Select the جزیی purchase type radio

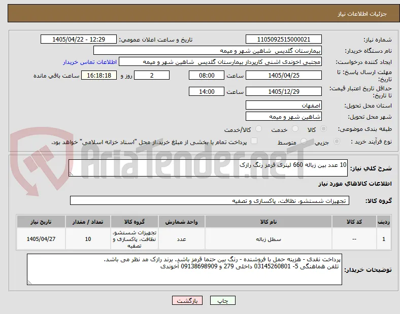337,142
